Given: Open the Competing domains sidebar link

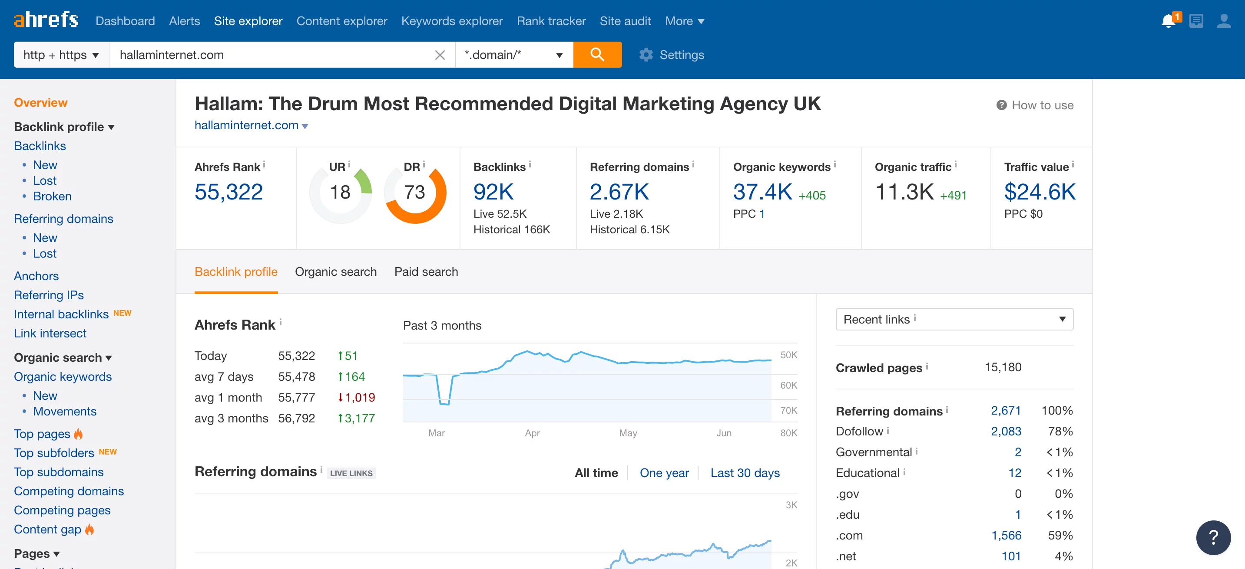Looking at the screenshot, I should (x=69, y=491).
